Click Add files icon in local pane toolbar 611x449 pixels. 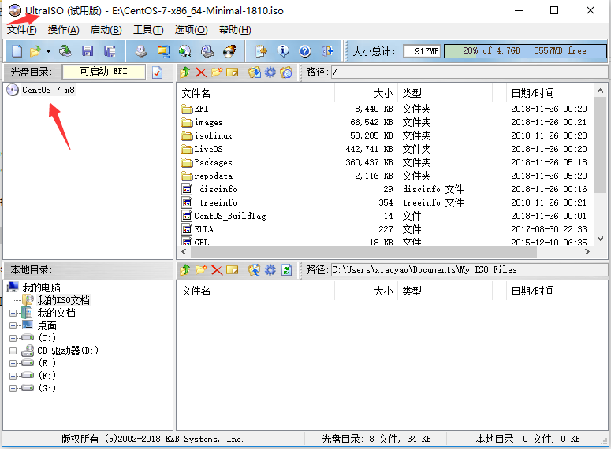coord(255,270)
